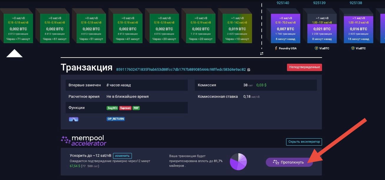Click the Неподтвержденные status badge
Viewport: 385px width, 180px height.
[x=304, y=67]
